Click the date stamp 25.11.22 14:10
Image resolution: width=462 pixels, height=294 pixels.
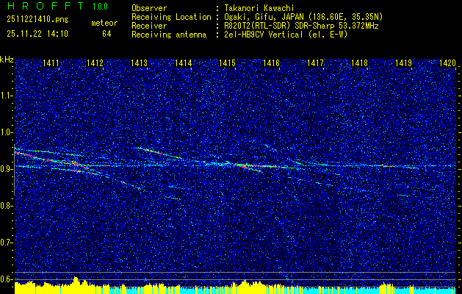pyautogui.click(x=37, y=34)
